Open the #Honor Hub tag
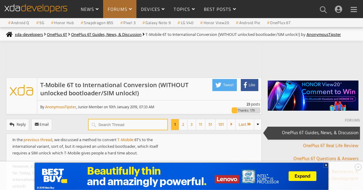This screenshot has height=190, width=363. [x=62, y=23]
